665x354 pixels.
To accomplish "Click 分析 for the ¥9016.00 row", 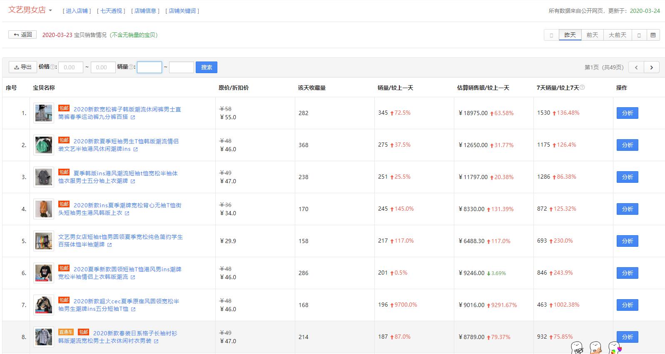I will coord(627,305).
